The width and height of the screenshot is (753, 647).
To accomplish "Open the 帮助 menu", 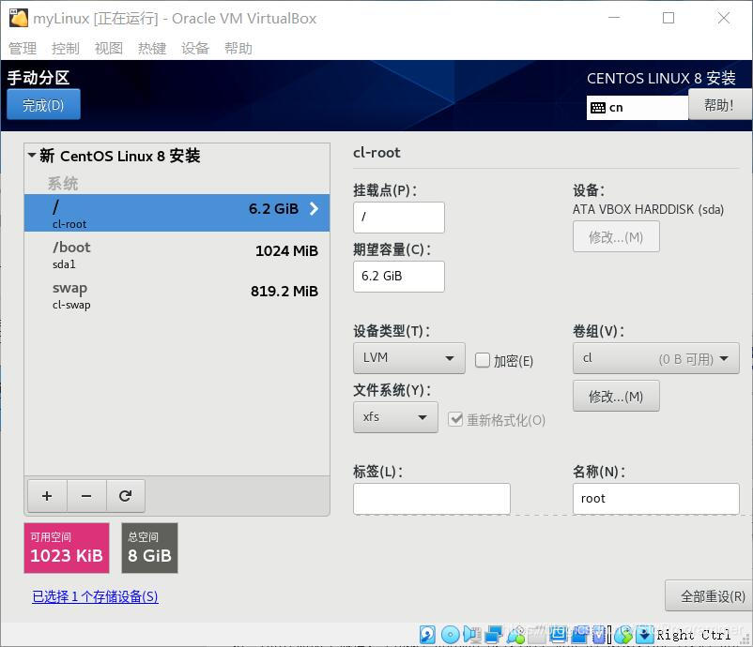I will click(x=238, y=48).
